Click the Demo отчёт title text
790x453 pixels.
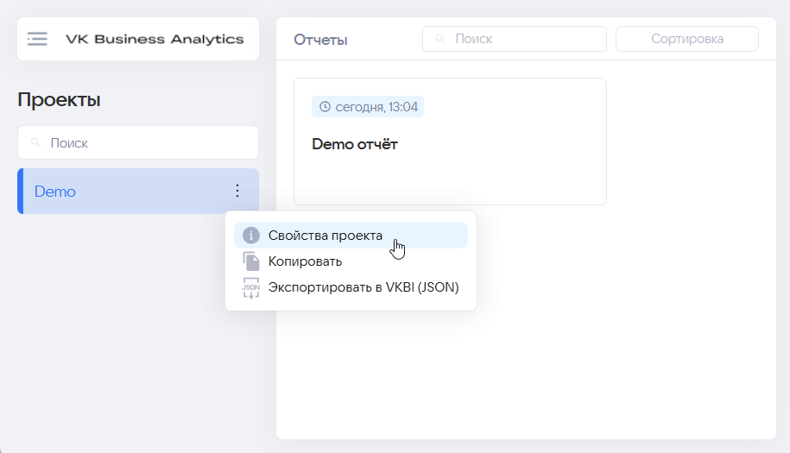click(x=355, y=144)
